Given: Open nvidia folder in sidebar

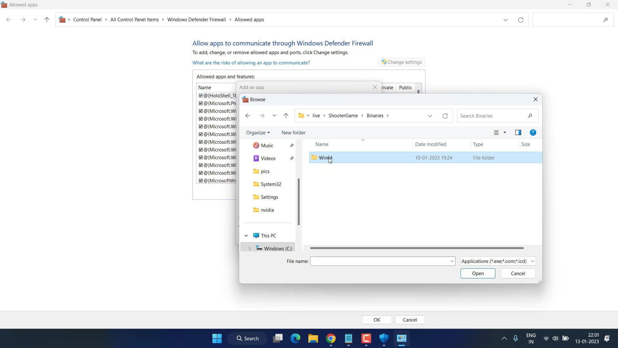Looking at the screenshot, I should pos(267,210).
